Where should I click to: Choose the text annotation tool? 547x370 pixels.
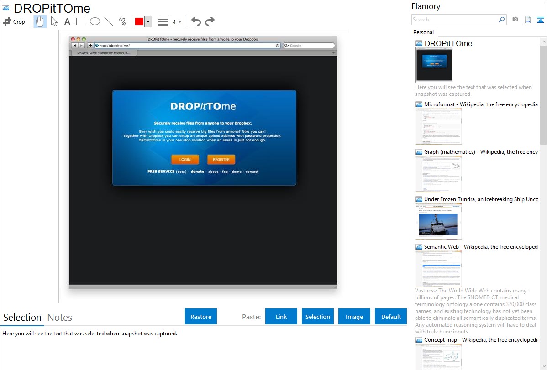(67, 21)
